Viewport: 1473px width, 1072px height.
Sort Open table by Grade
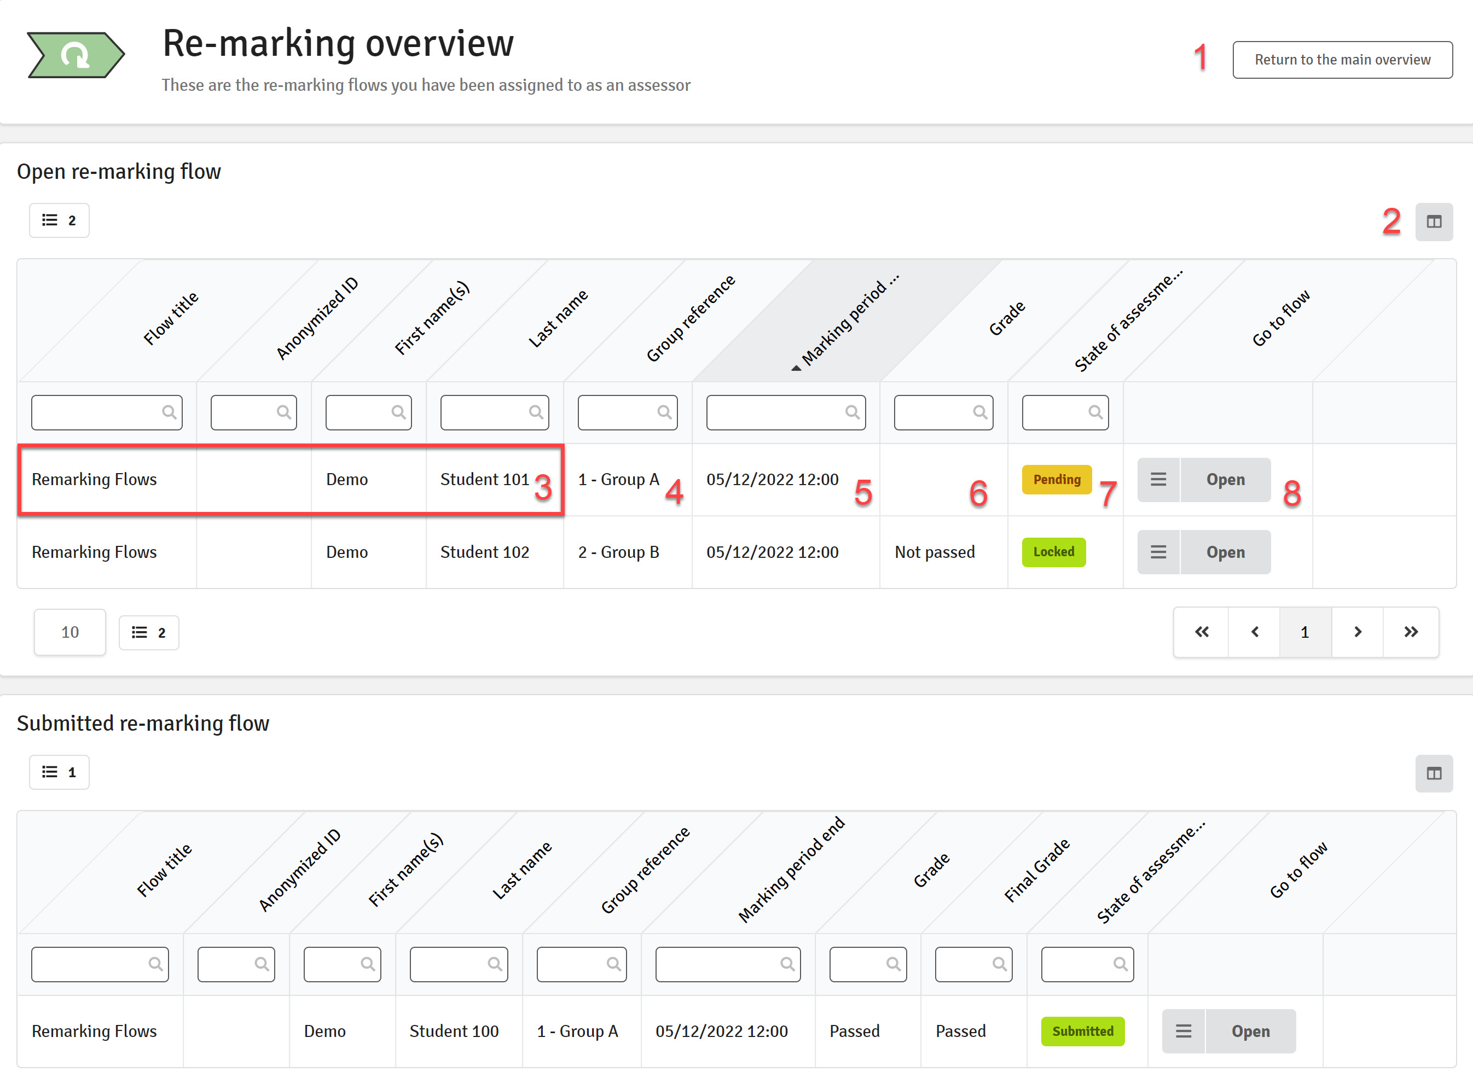(x=1007, y=319)
